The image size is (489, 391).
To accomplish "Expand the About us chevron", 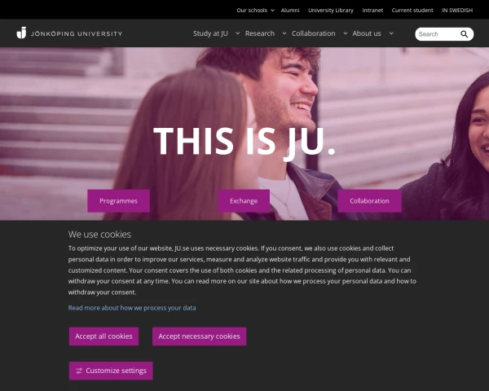I will pos(391,33).
